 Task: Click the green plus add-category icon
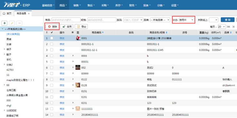pos(5,23)
